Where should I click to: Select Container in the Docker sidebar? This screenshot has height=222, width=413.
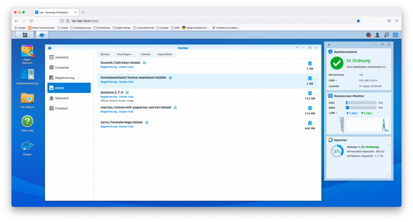(x=69, y=68)
